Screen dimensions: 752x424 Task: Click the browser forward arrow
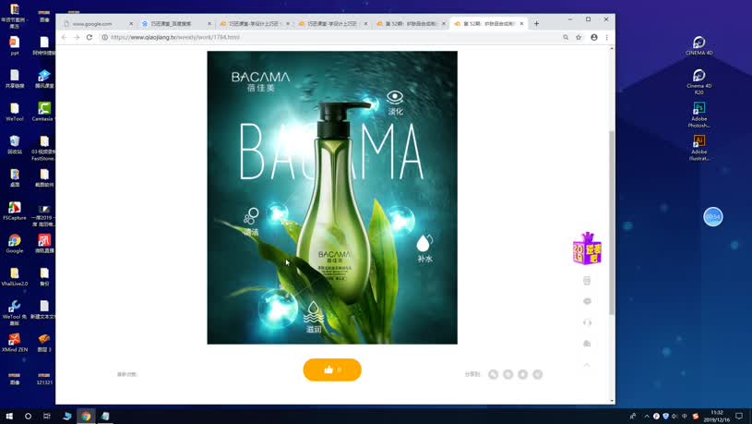[x=77, y=37]
